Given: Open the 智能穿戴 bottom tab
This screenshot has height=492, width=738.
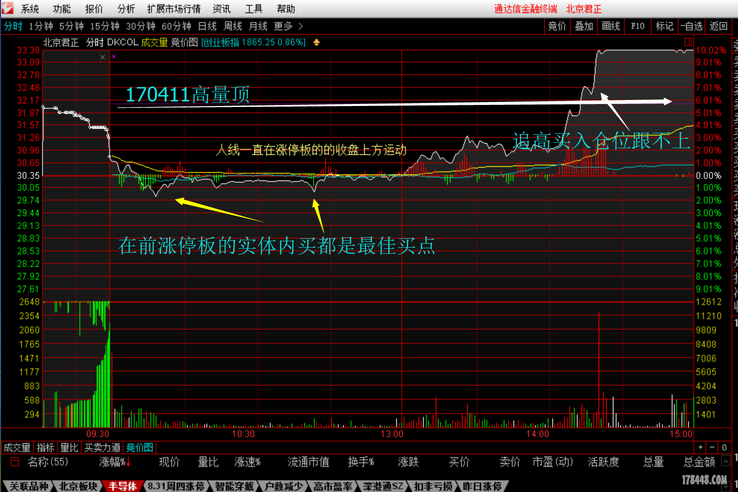Looking at the screenshot, I should 235,486.
